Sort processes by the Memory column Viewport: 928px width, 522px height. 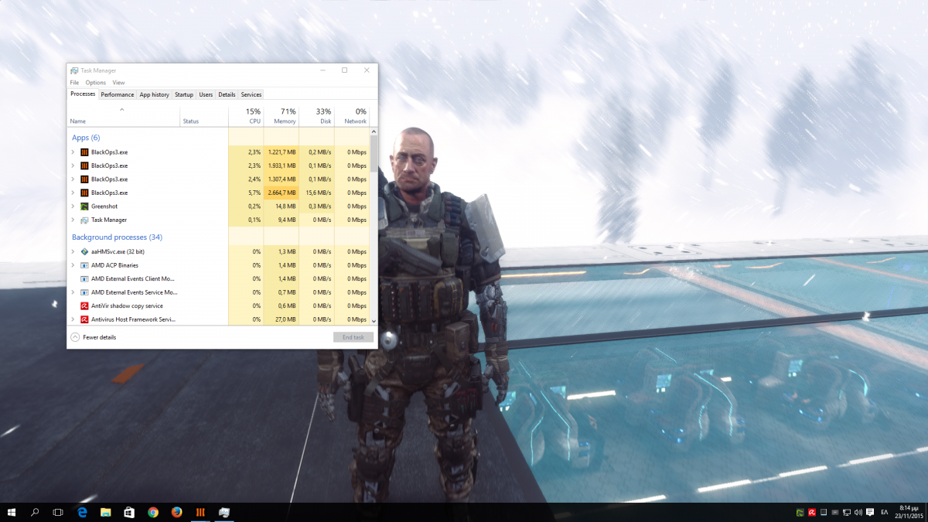281,116
